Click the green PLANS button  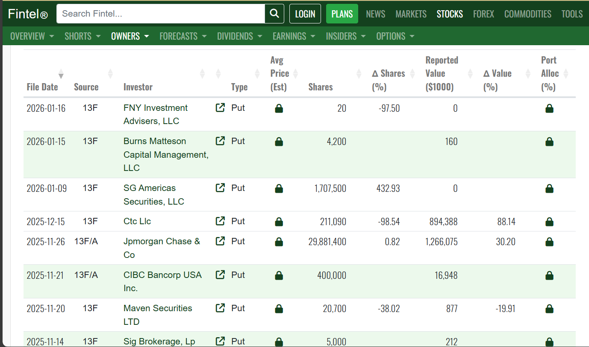click(342, 14)
